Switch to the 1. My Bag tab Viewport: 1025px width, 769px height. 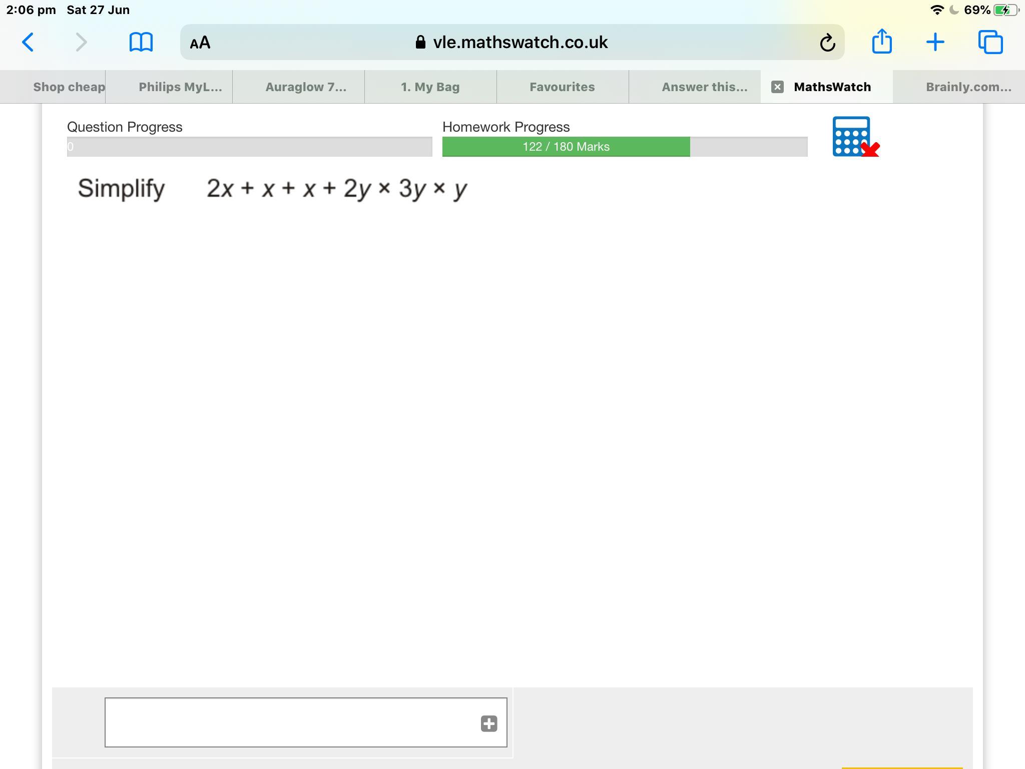coord(430,87)
